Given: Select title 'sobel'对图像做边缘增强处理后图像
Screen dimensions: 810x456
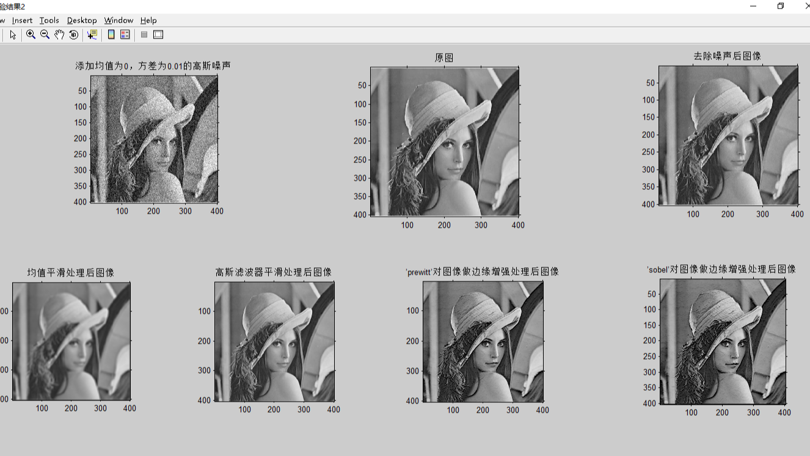Looking at the screenshot, I should pyautogui.click(x=721, y=269).
